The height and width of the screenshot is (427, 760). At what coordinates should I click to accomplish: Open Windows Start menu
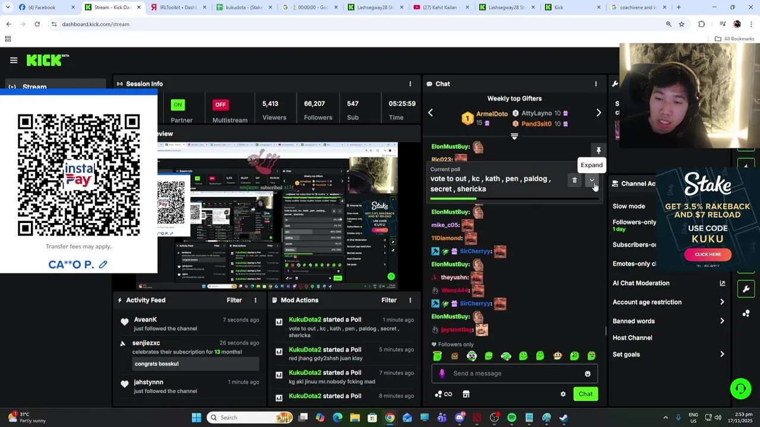click(x=197, y=418)
